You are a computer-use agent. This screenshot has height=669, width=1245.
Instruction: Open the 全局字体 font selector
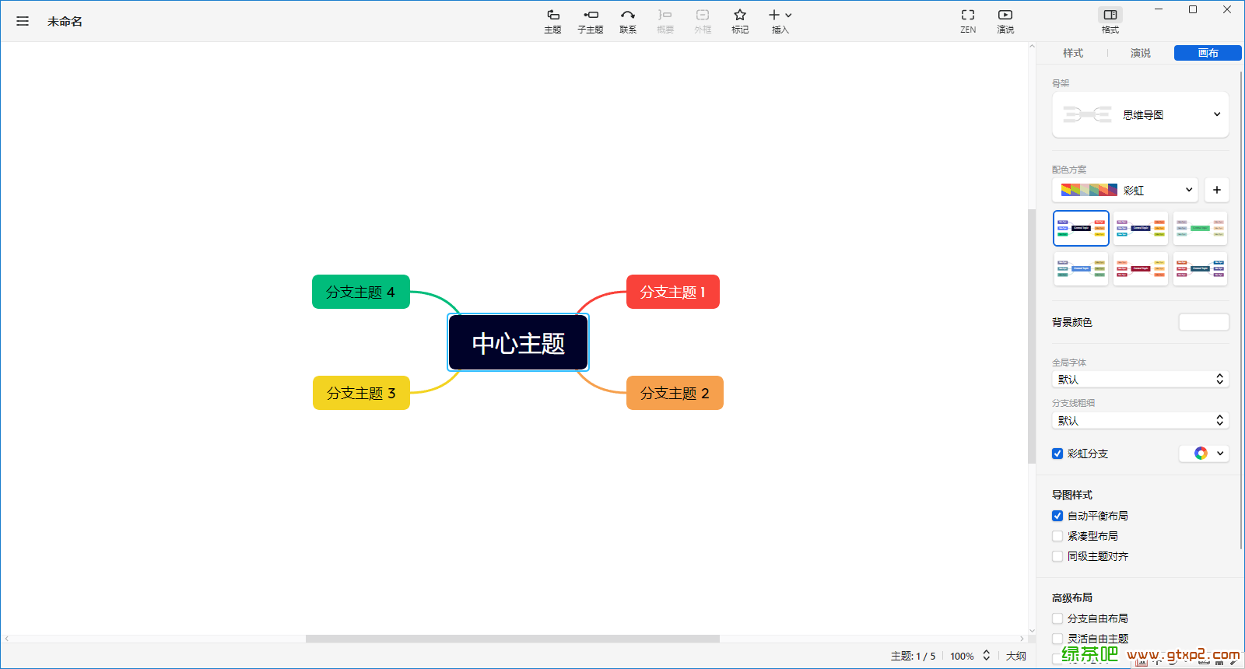pyautogui.click(x=1141, y=380)
